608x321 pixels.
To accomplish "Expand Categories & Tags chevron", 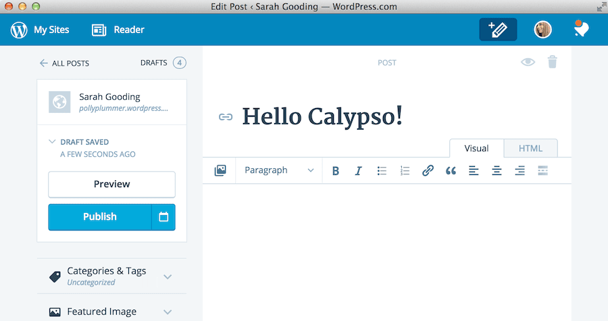I will tap(168, 277).
